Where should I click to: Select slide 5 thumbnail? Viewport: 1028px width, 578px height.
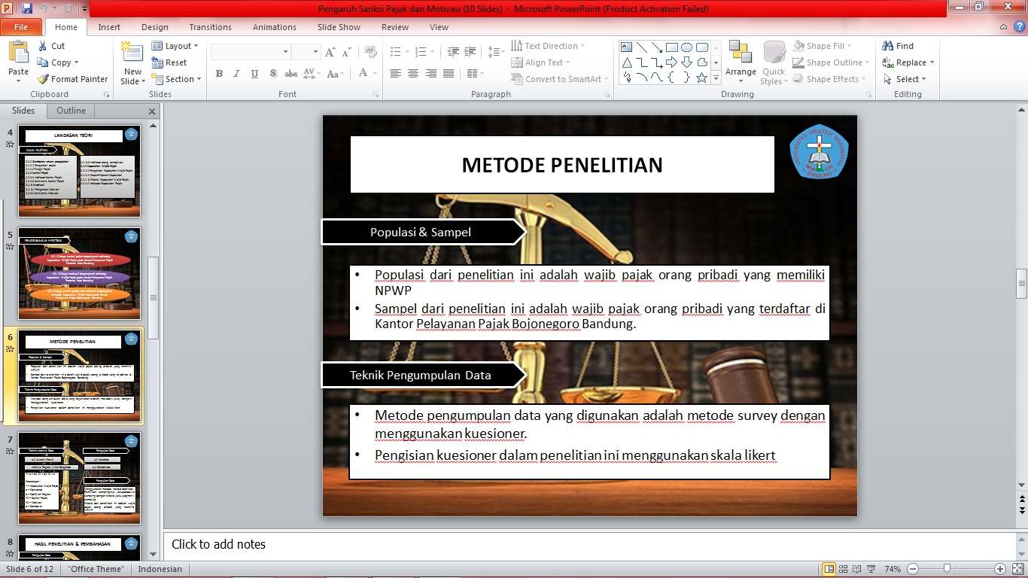79,274
